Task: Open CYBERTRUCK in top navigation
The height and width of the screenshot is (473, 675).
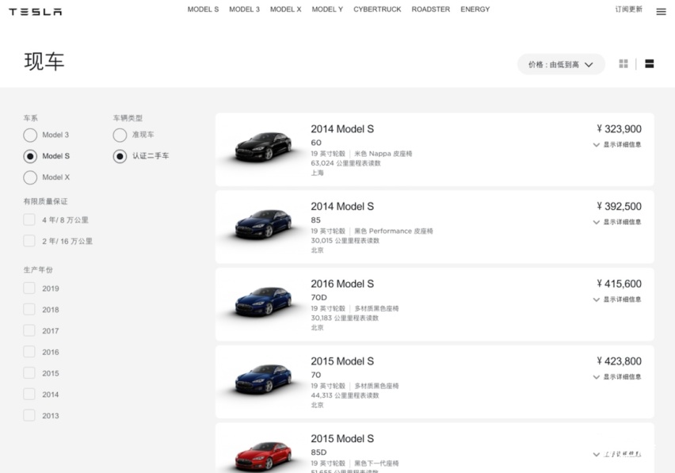Action: point(377,10)
